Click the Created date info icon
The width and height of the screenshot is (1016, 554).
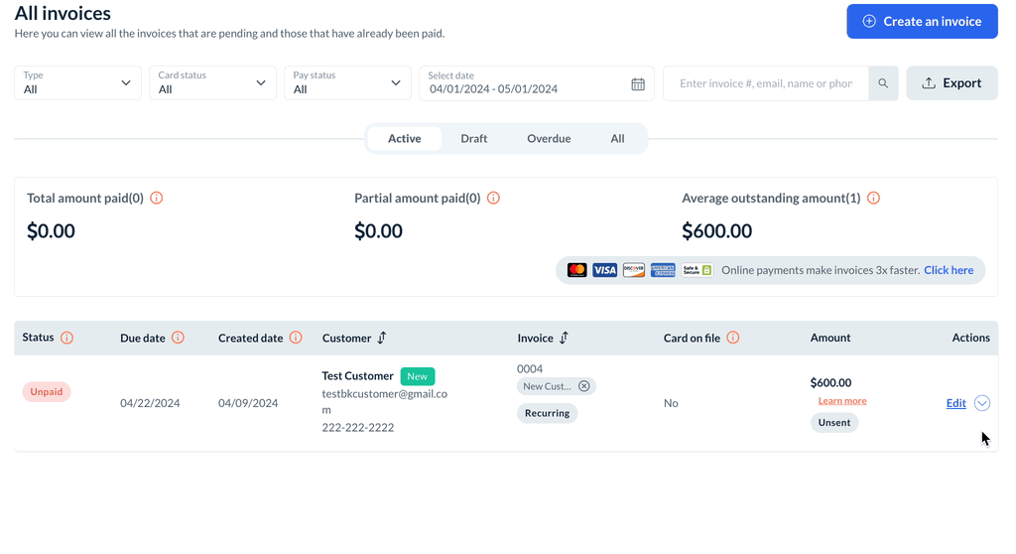(296, 338)
